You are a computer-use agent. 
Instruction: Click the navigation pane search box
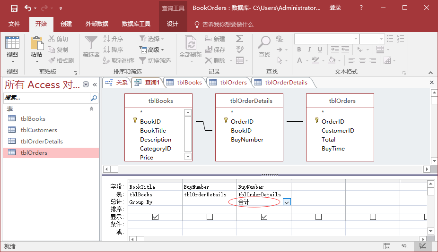46,98
